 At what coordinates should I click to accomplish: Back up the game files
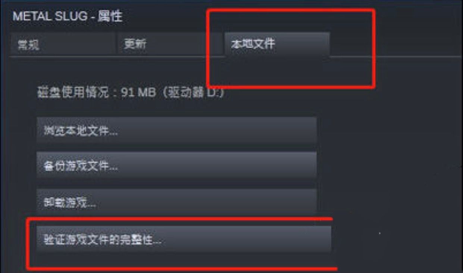(176, 166)
